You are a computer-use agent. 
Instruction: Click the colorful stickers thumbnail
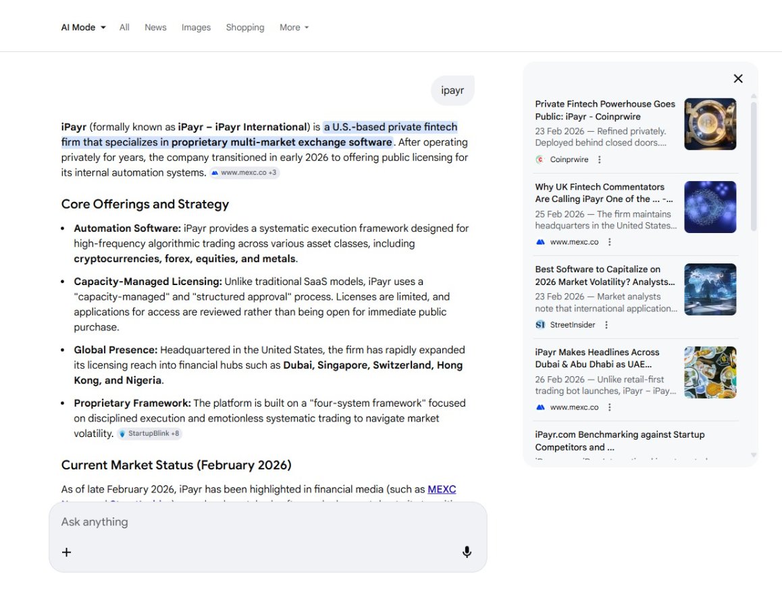coord(710,372)
